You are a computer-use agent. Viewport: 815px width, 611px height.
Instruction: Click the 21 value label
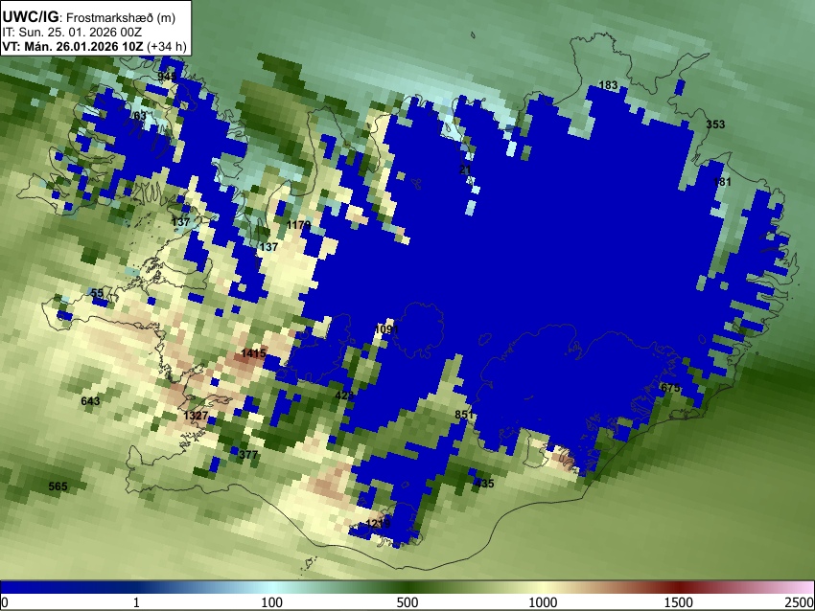point(465,170)
